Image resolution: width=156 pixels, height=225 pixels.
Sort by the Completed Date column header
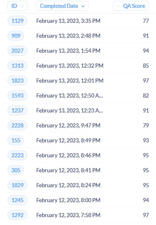62,6
